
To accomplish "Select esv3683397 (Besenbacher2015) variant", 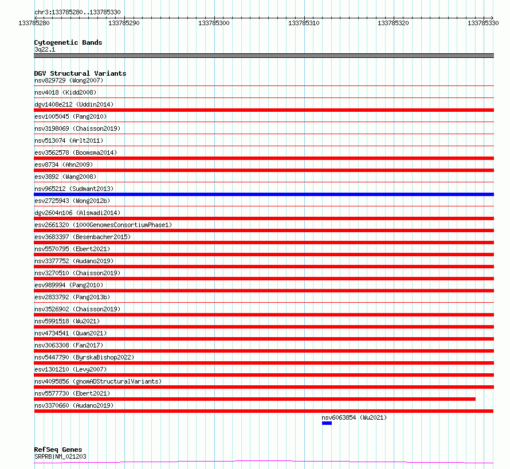I will 83,237.
